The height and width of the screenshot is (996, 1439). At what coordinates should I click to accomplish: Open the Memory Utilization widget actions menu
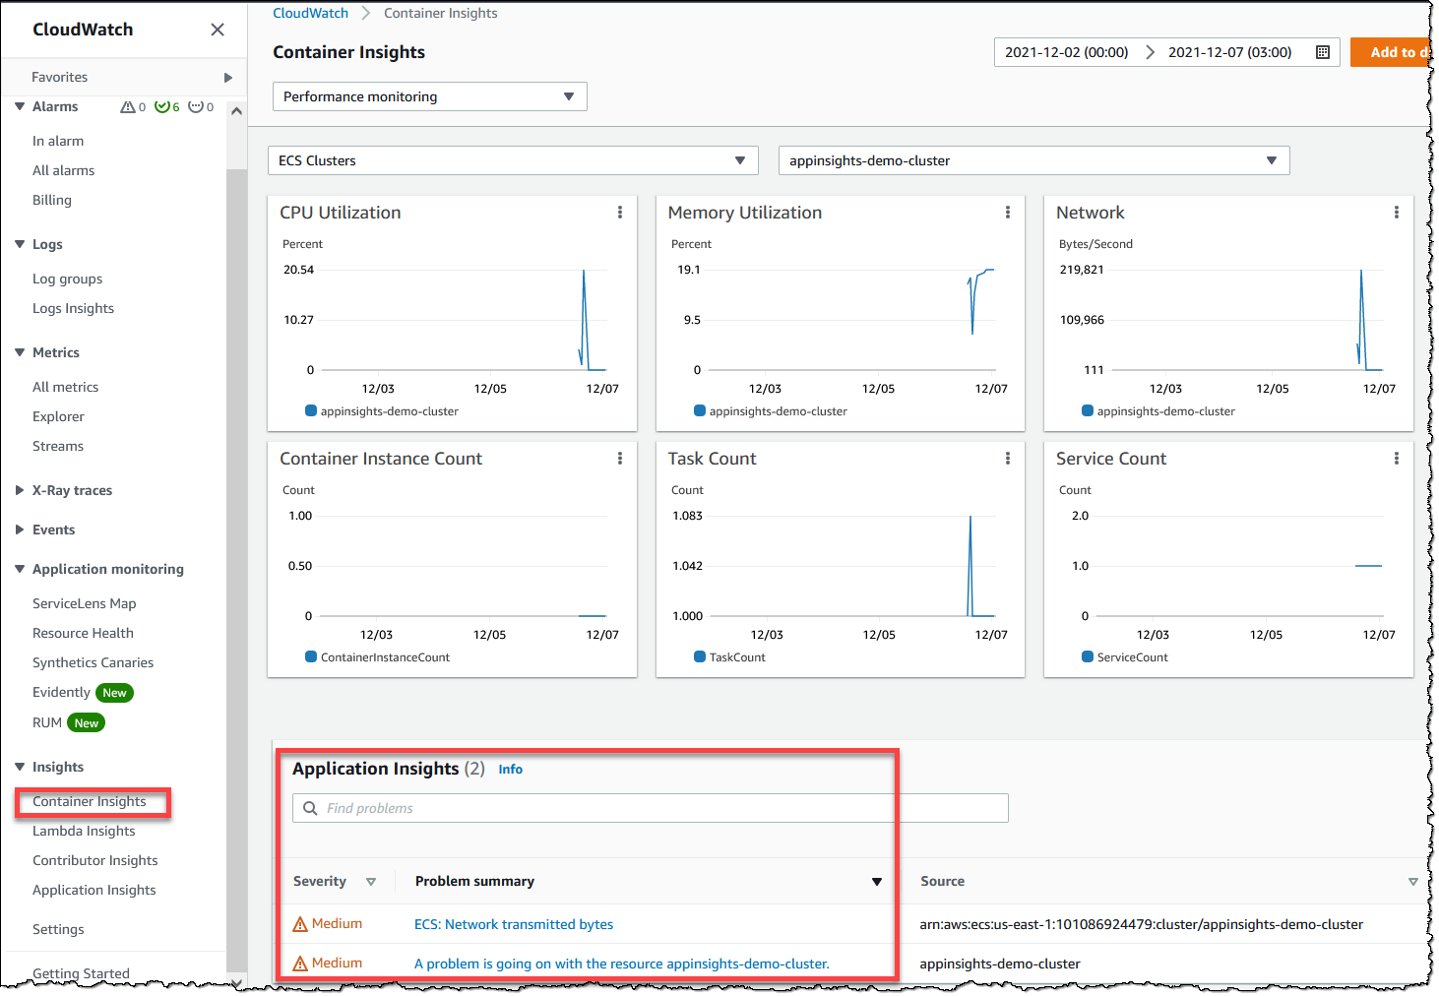click(1008, 212)
